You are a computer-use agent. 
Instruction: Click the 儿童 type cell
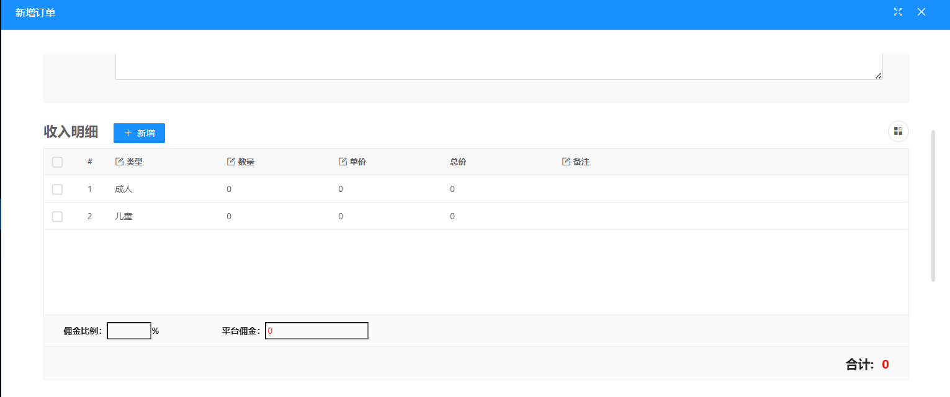click(x=123, y=217)
